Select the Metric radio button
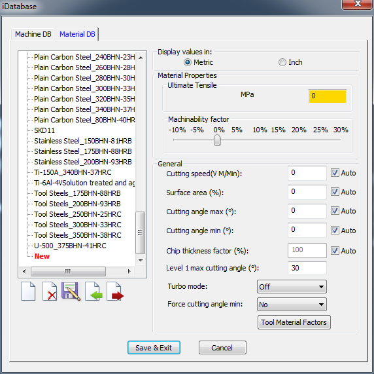Screen dimensions: 374x374 (188, 62)
